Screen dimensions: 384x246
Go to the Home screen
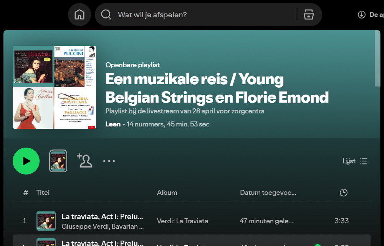tap(79, 15)
